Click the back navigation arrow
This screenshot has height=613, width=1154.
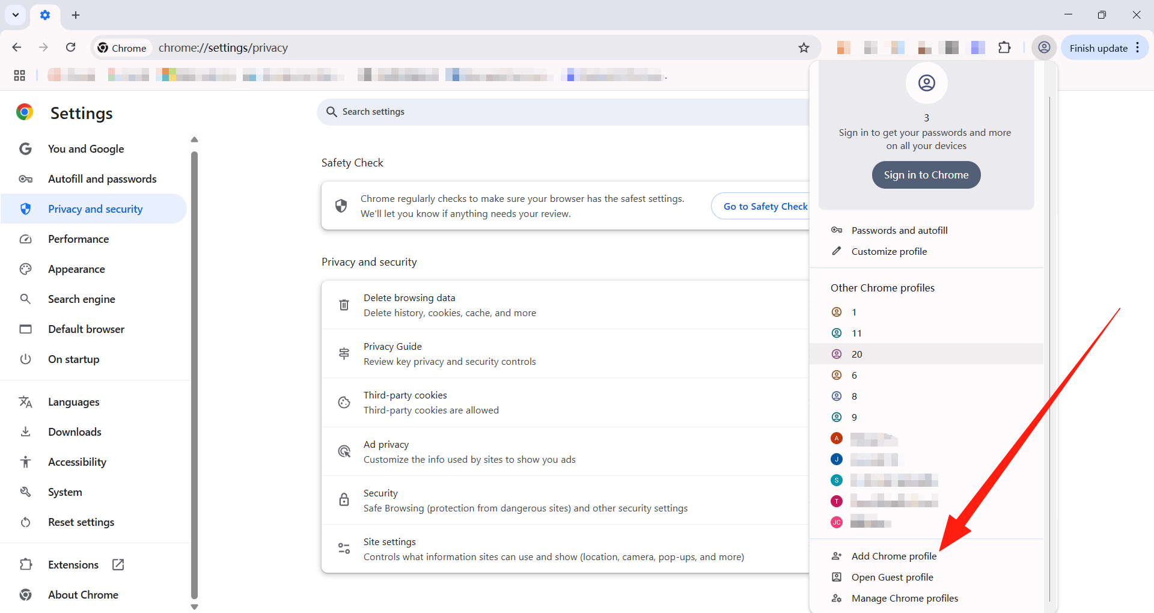coord(17,47)
